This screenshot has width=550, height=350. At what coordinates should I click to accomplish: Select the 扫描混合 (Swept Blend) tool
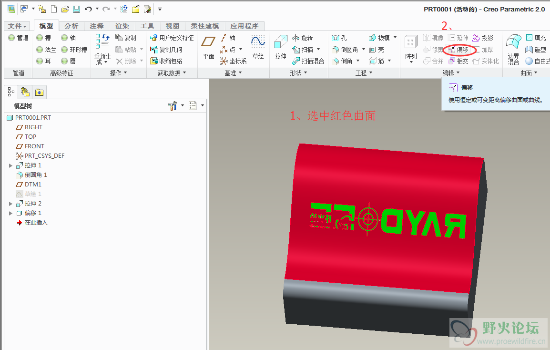tap(308, 61)
